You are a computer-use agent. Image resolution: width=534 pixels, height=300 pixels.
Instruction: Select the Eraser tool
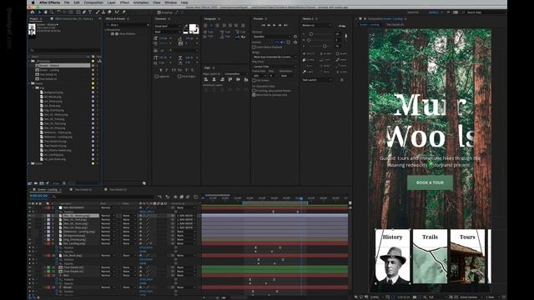pos(109,12)
